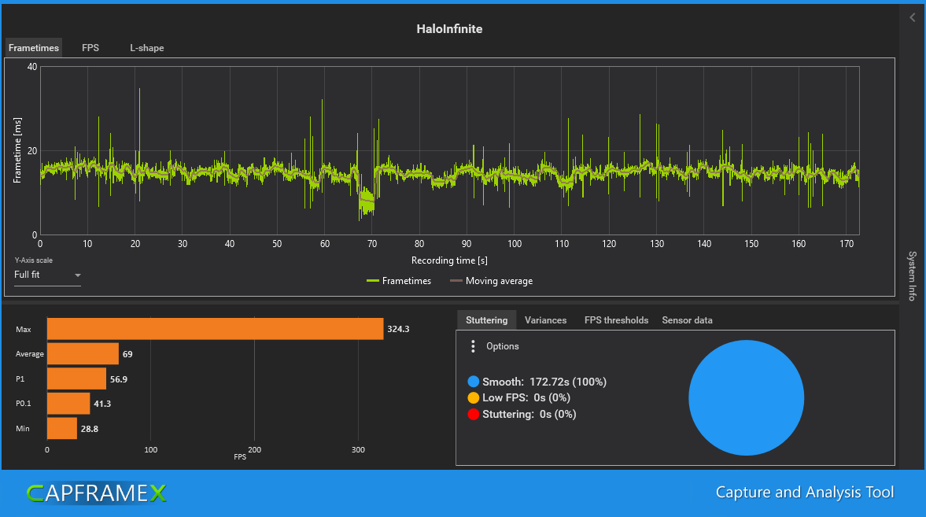This screenshot has height=517, width=926.
Task: Click the Smooth: 172.72s (100%) text
Action: click(x=544, y=382)
